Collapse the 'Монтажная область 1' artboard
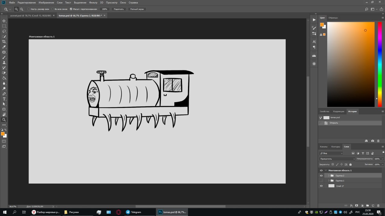 (326, 170)
